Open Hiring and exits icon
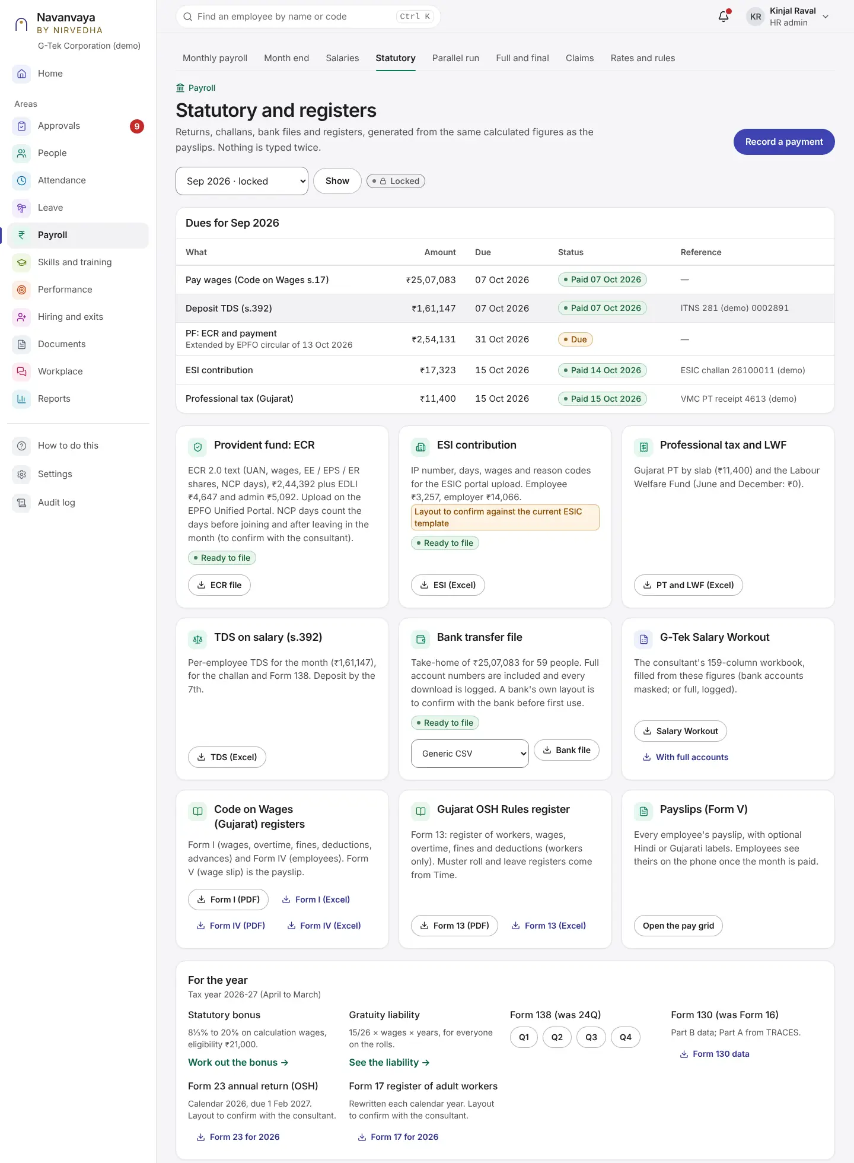This screenshot has width=854, height=1163. 21,317
